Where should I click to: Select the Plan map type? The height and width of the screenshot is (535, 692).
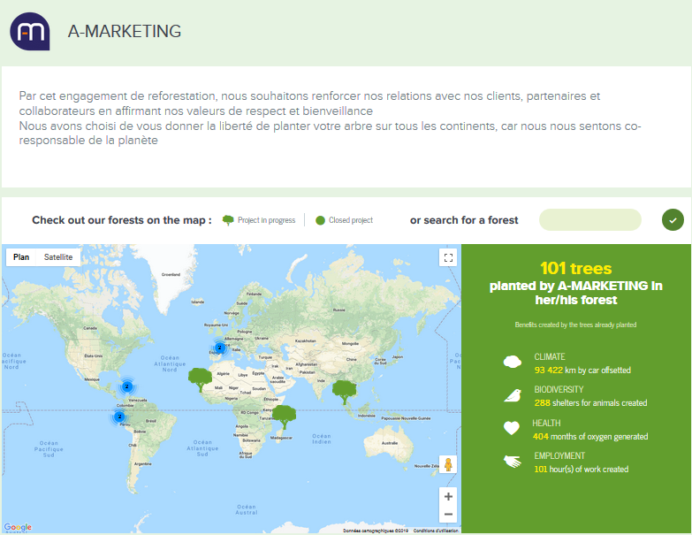click(21, 257)
